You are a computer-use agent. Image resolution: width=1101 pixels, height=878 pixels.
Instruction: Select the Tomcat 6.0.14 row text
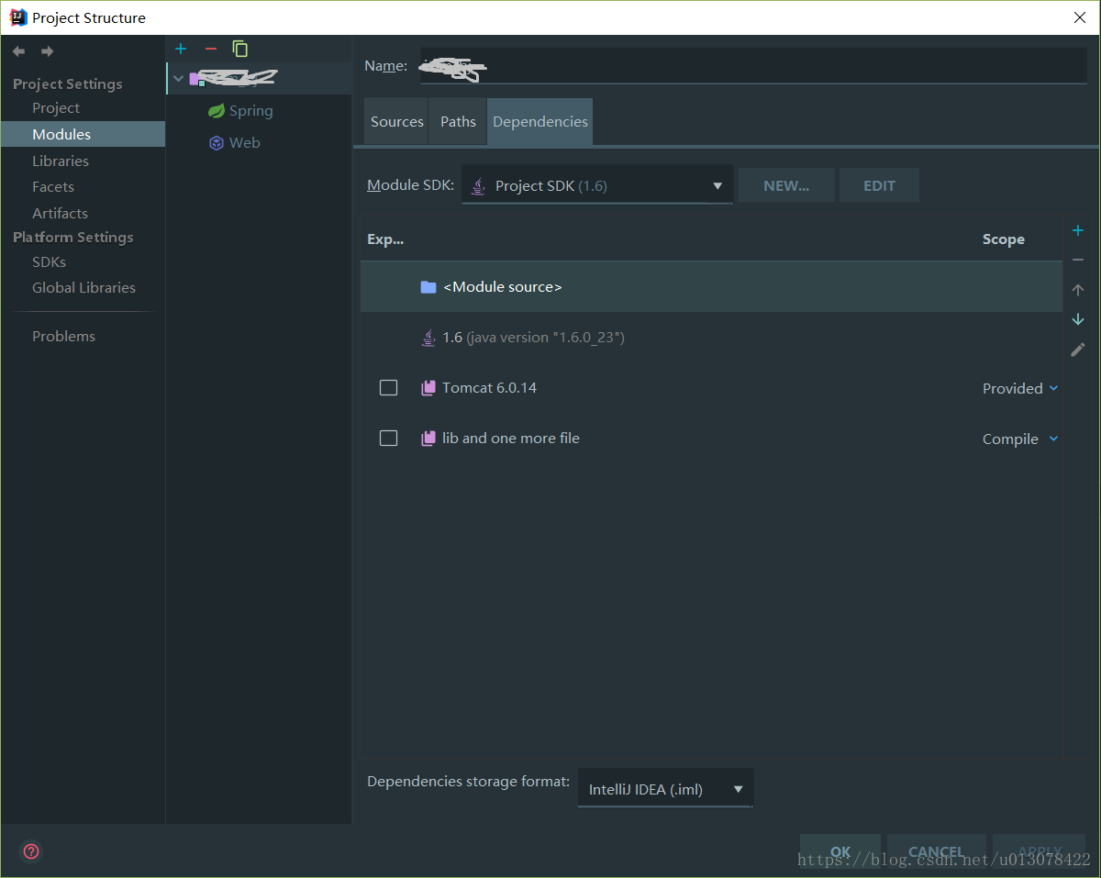pos(489,388)
